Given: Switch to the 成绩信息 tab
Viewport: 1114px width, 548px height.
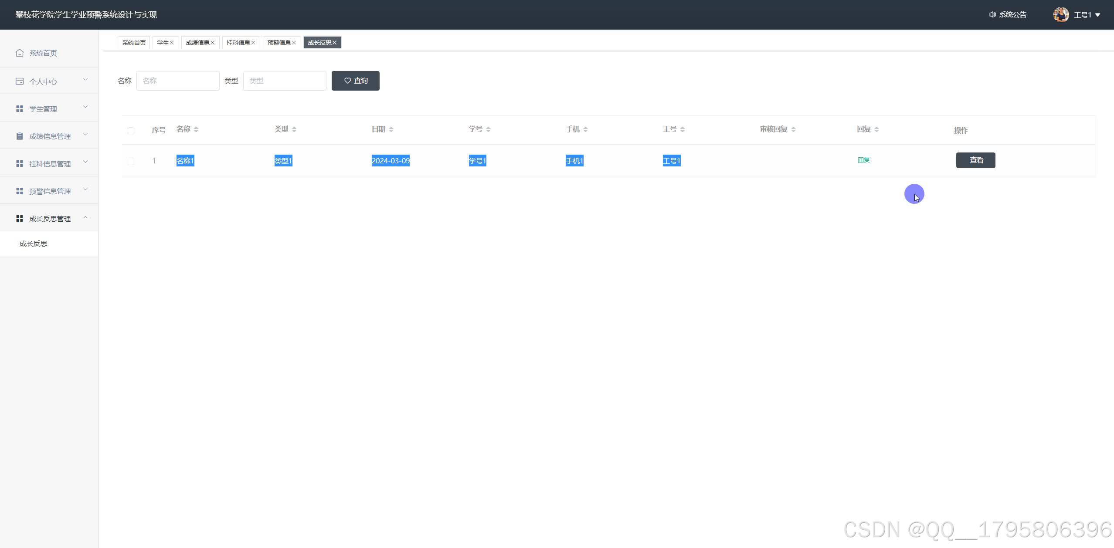Looking at the screenshot, I should [x=197, y=43].
